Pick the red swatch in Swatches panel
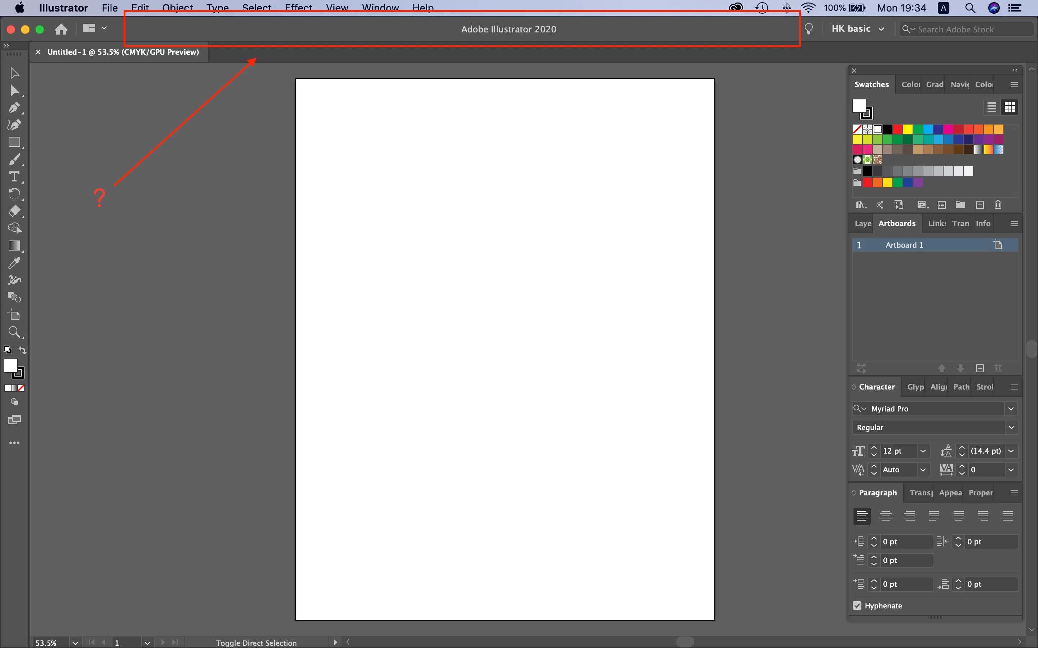 [x=898, y=129]
